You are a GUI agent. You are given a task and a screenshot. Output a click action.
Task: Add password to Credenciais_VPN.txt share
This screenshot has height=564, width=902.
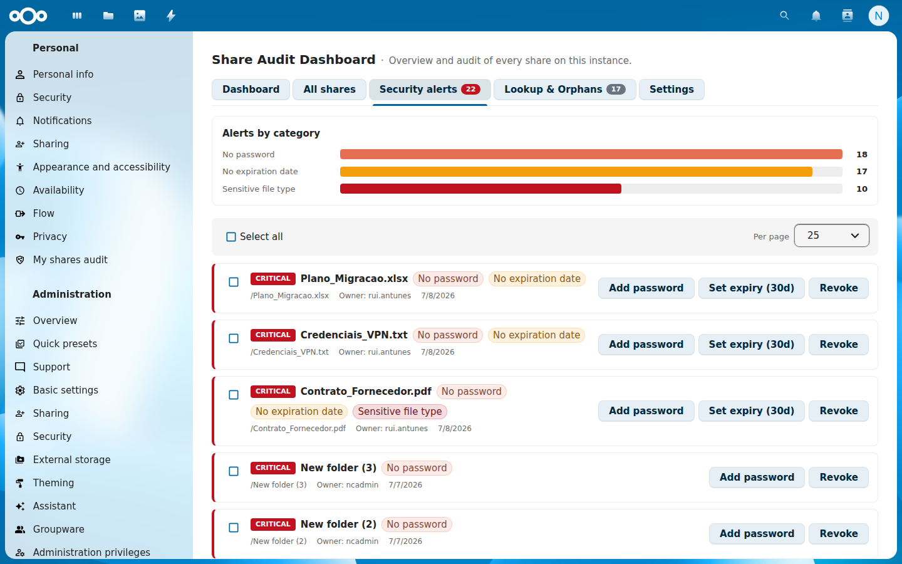pyautogui.click(x=646, y=345)
